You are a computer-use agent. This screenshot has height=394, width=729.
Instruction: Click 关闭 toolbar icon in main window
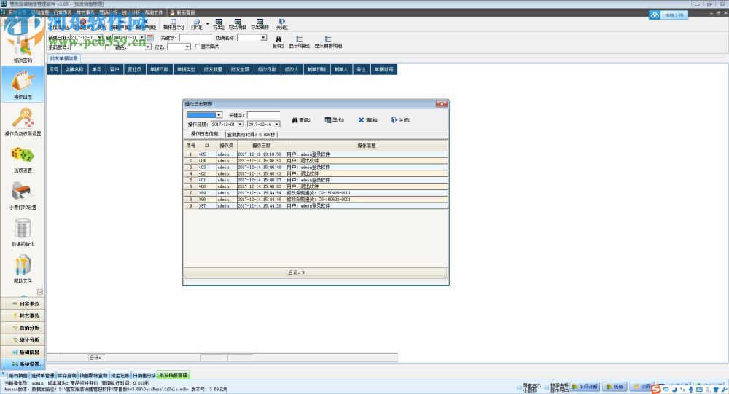point(281,24)
